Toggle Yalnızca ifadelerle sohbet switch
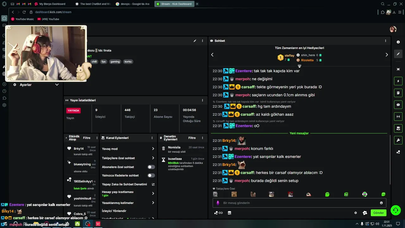This screenshot has height=228, width=405. (x=151, y=175)
